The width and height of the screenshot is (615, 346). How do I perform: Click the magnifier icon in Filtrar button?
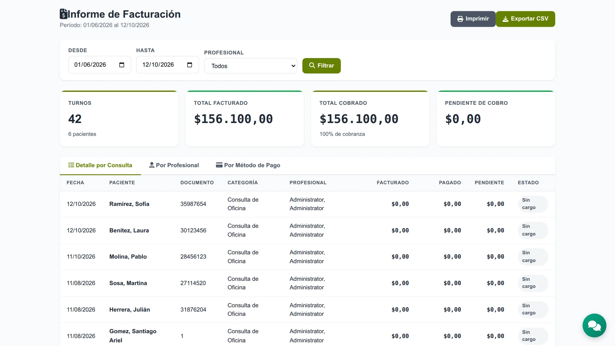coord(312,65)
